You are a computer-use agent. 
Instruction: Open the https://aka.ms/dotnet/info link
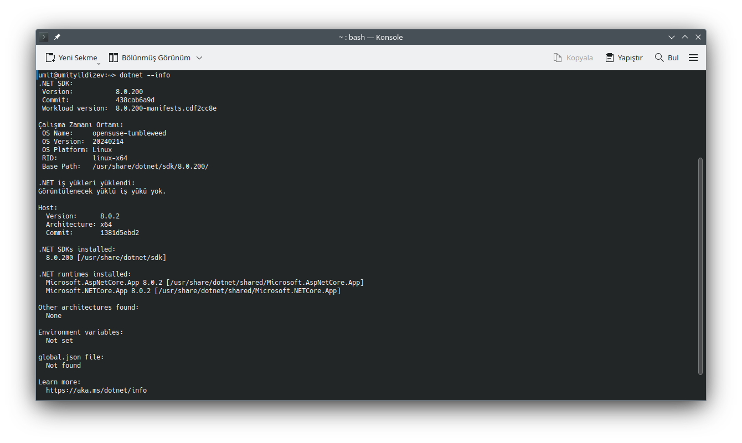click(x=97, y=390)
